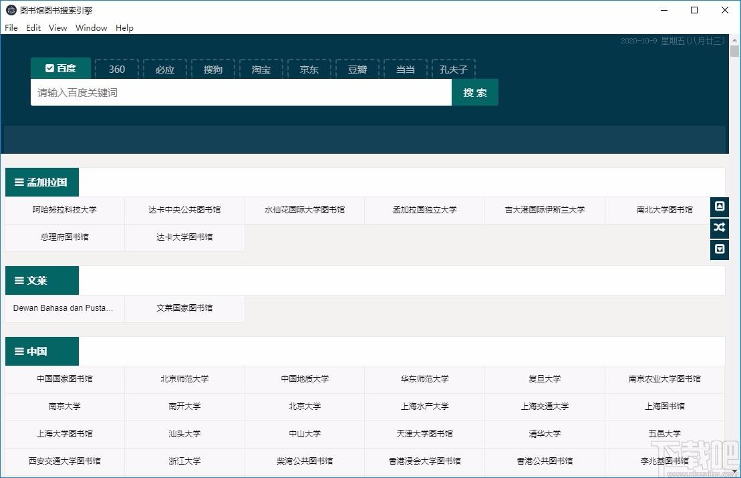The width and height of the screenshot is (741, 478).
Task: Open the Window menu
Action: pos(91,28)
